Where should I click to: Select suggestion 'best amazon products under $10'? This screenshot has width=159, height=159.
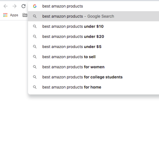[x=93, y=26]
